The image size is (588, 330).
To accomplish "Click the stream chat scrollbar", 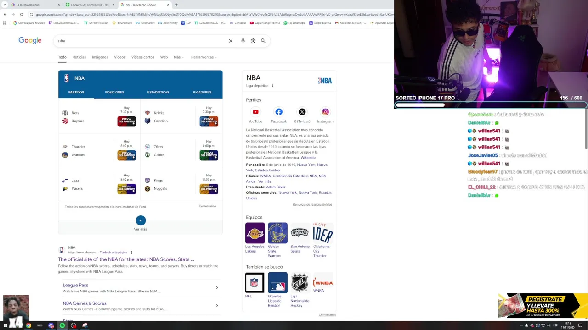I will 586,130.
